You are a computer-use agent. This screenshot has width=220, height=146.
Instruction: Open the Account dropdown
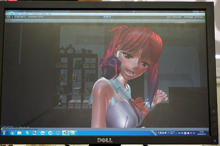pos(176,17)
